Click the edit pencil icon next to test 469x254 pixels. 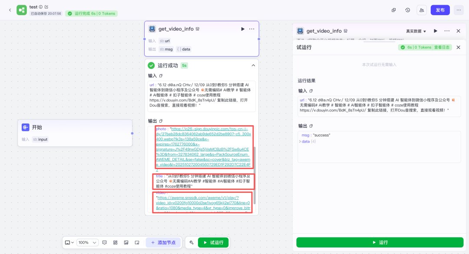[46, 7]
